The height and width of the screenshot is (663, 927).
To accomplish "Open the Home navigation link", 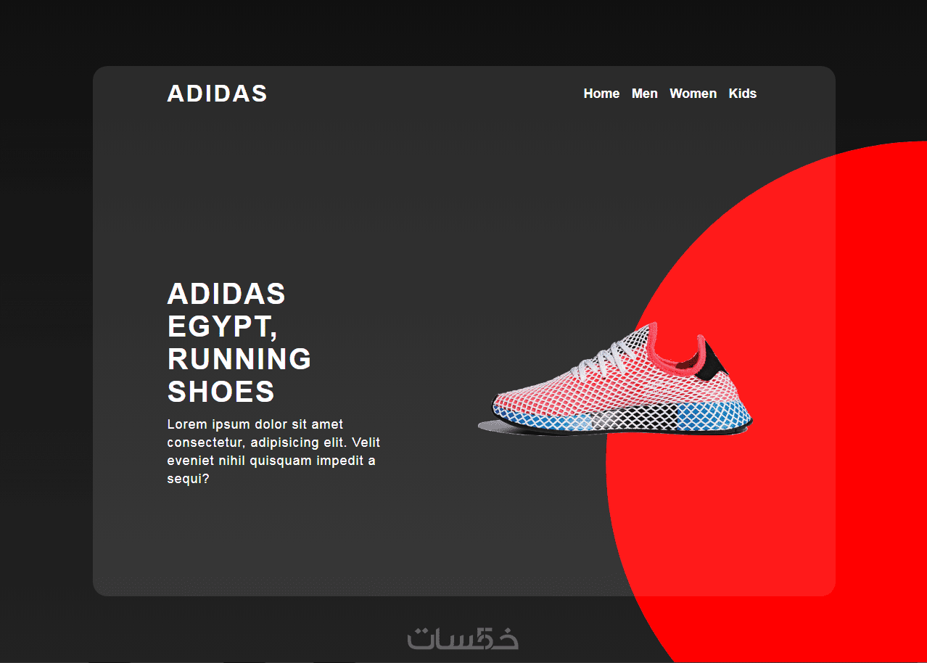I will coord(601,94).
